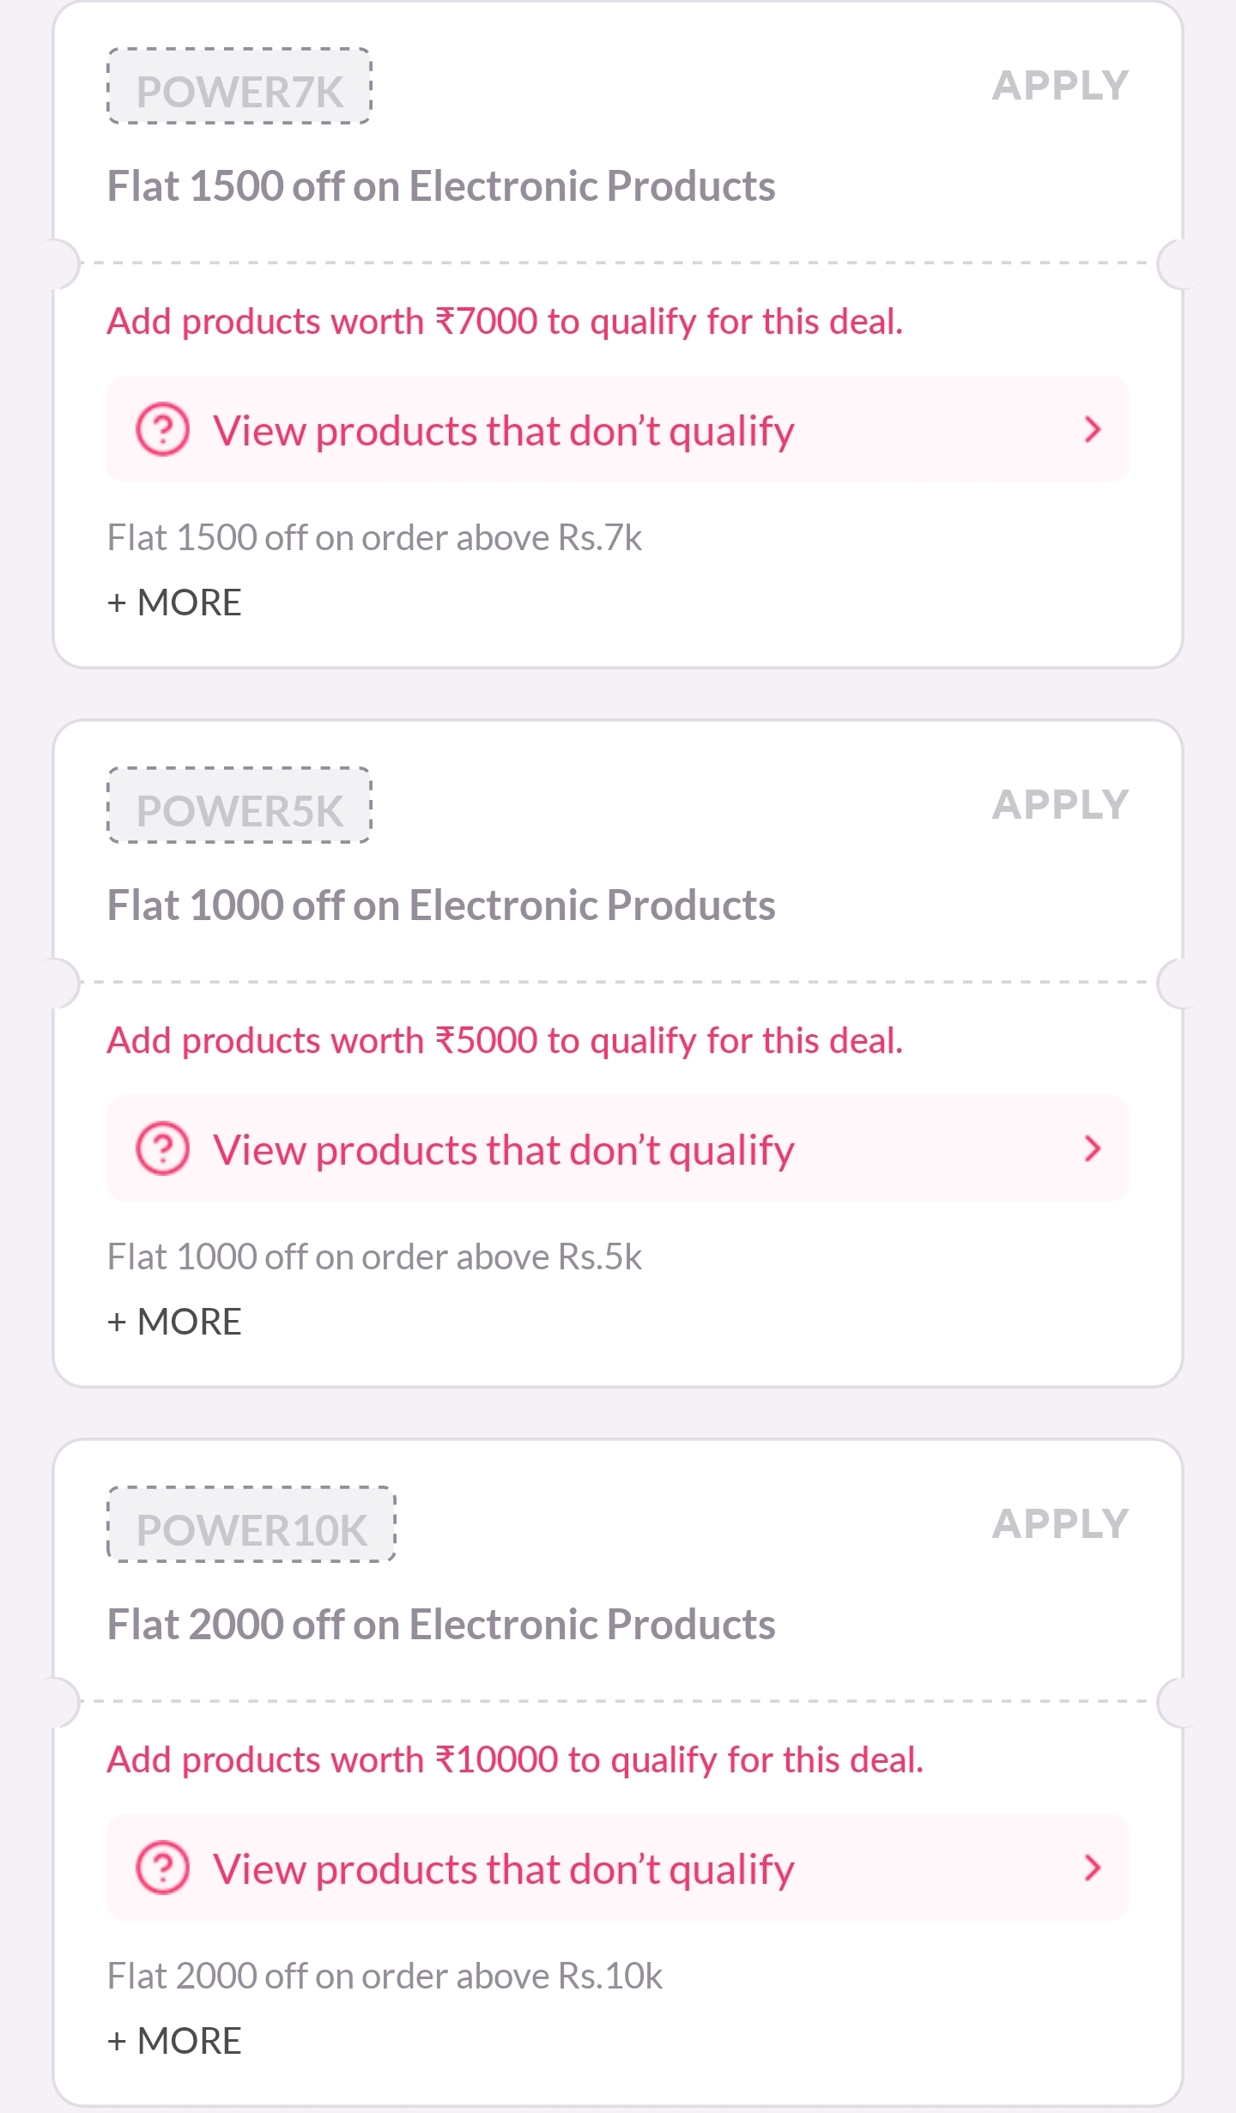
Task: Click question mark icon in POWER10K card
Action: pos(162,1868)
